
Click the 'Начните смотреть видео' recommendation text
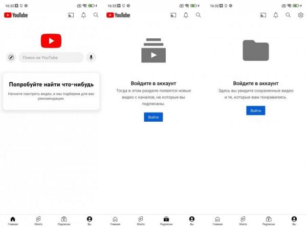pos(51,96)
